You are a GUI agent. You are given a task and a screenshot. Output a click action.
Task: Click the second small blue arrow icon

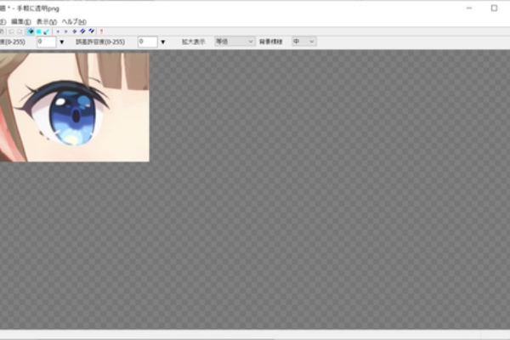[66, 31]
